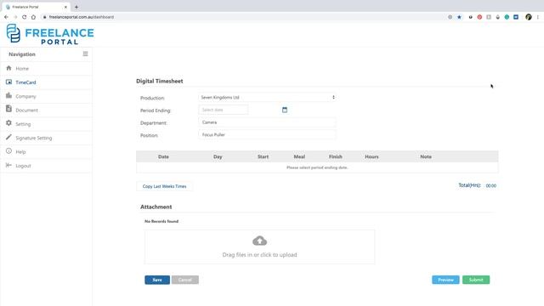Click the cloud upload icon
Viewport: 544px width, 306px height.
pos(259,241)
